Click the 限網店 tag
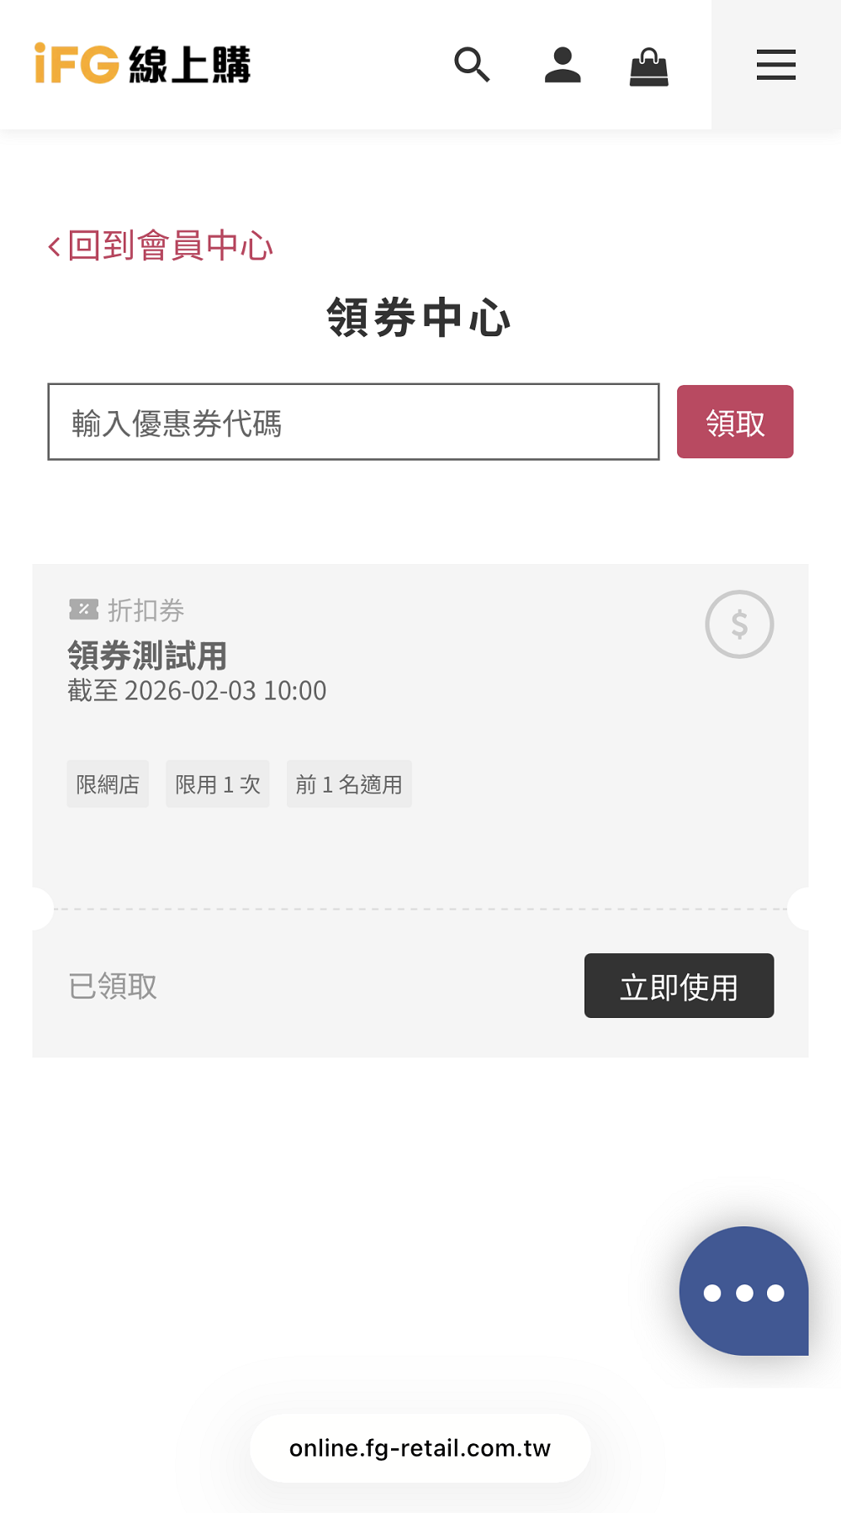The width and height of the screenshot is (841, 1513). click(x=108, y=784)
